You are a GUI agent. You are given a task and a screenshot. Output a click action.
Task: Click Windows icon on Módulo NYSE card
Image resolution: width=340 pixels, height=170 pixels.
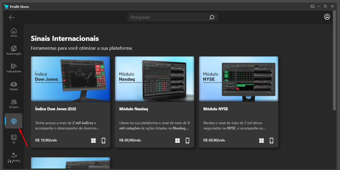coord(262,141)
